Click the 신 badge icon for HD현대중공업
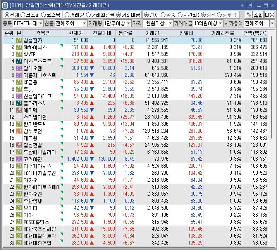 pos(19,243)
